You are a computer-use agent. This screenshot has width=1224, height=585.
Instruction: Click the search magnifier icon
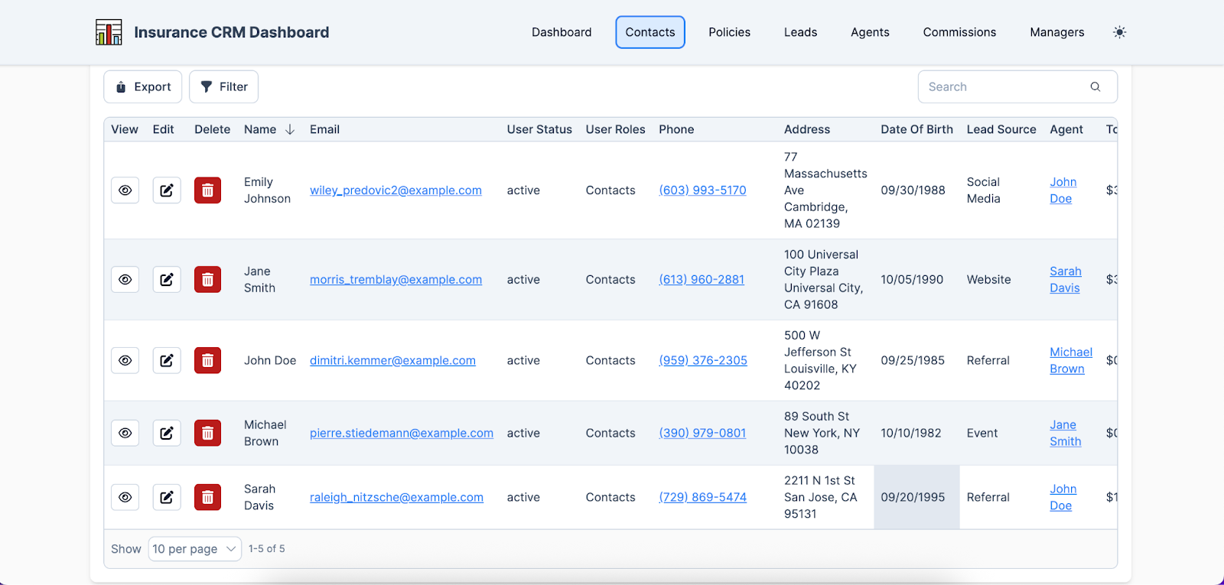(1095, 87)
